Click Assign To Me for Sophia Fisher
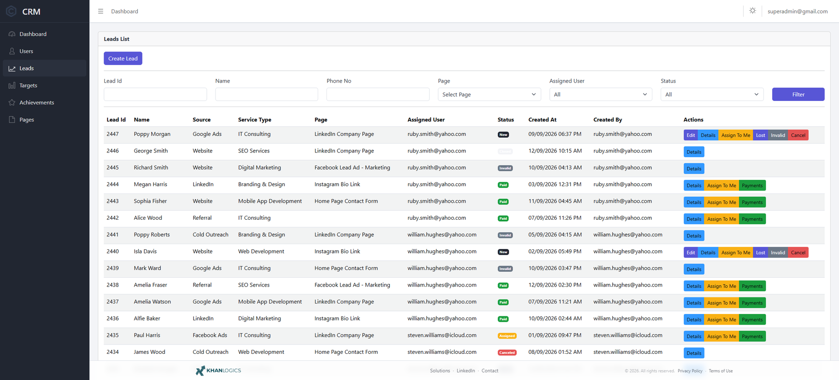The image size is (839, 380). coord(722,202)
